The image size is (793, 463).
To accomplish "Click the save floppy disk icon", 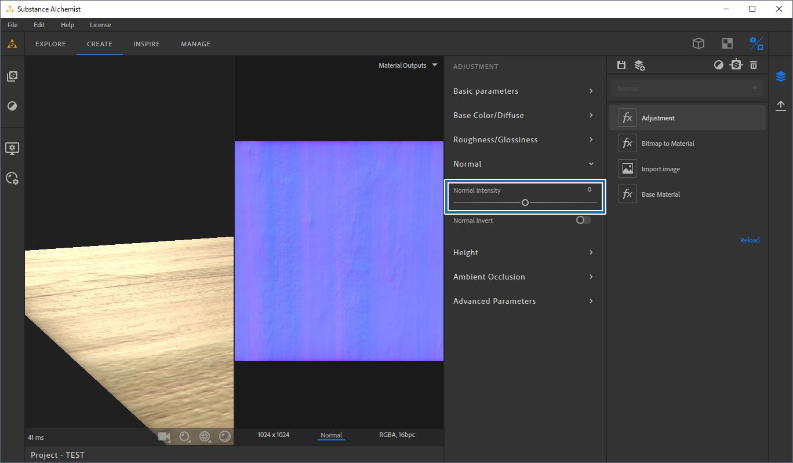I will pyautogui.click(x=621, y=65).
